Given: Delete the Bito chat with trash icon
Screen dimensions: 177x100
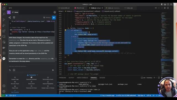Looking at the screenshot, I should click(x=14, y=17).
